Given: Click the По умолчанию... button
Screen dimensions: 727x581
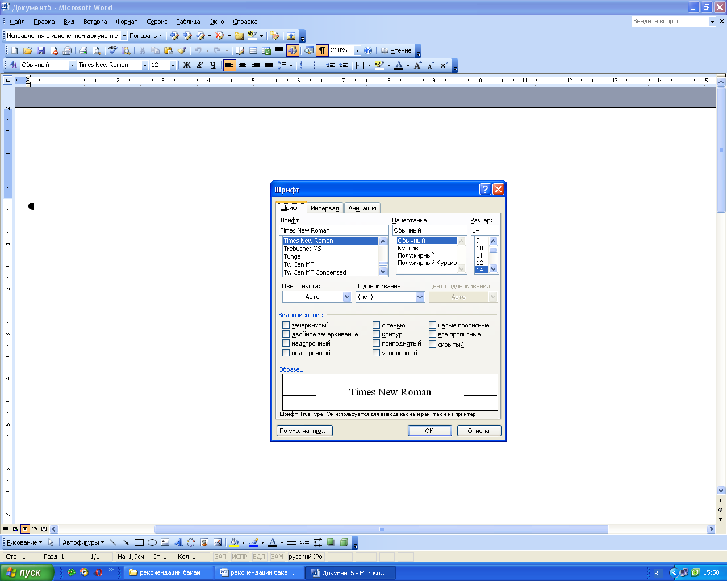Looking at the screenshot, I should pos(304,431).
